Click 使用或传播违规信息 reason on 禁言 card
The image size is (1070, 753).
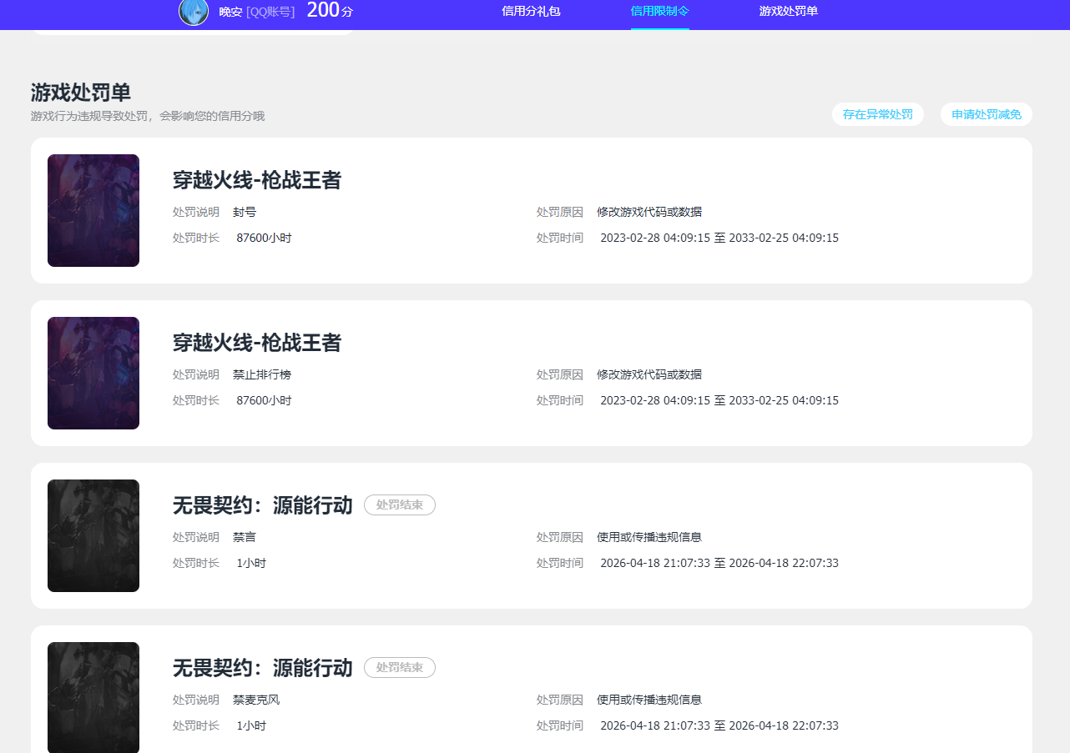pos(649,538)
